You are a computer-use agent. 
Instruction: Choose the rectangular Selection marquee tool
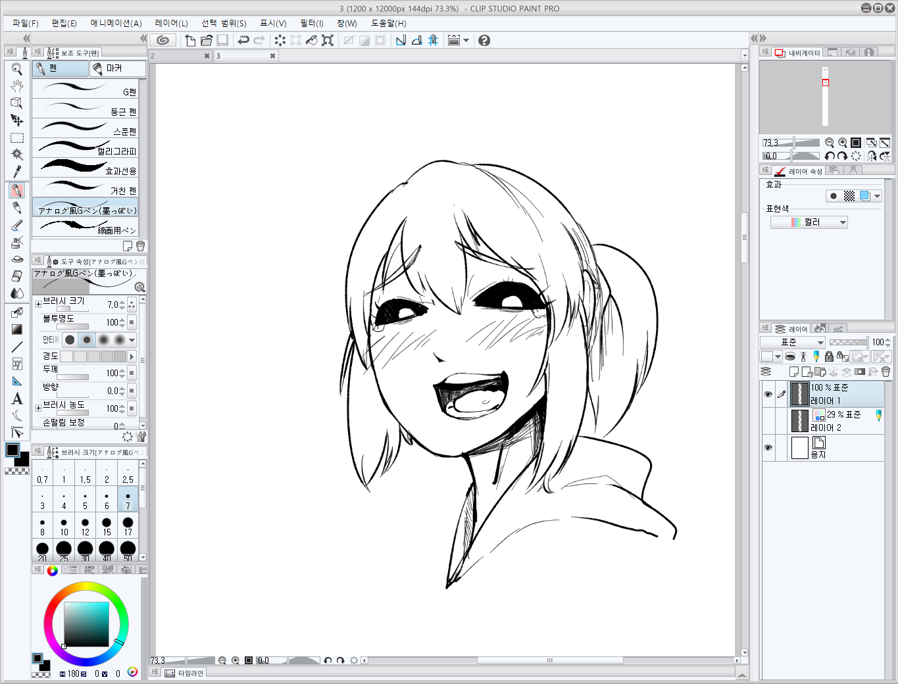(17, 138)
